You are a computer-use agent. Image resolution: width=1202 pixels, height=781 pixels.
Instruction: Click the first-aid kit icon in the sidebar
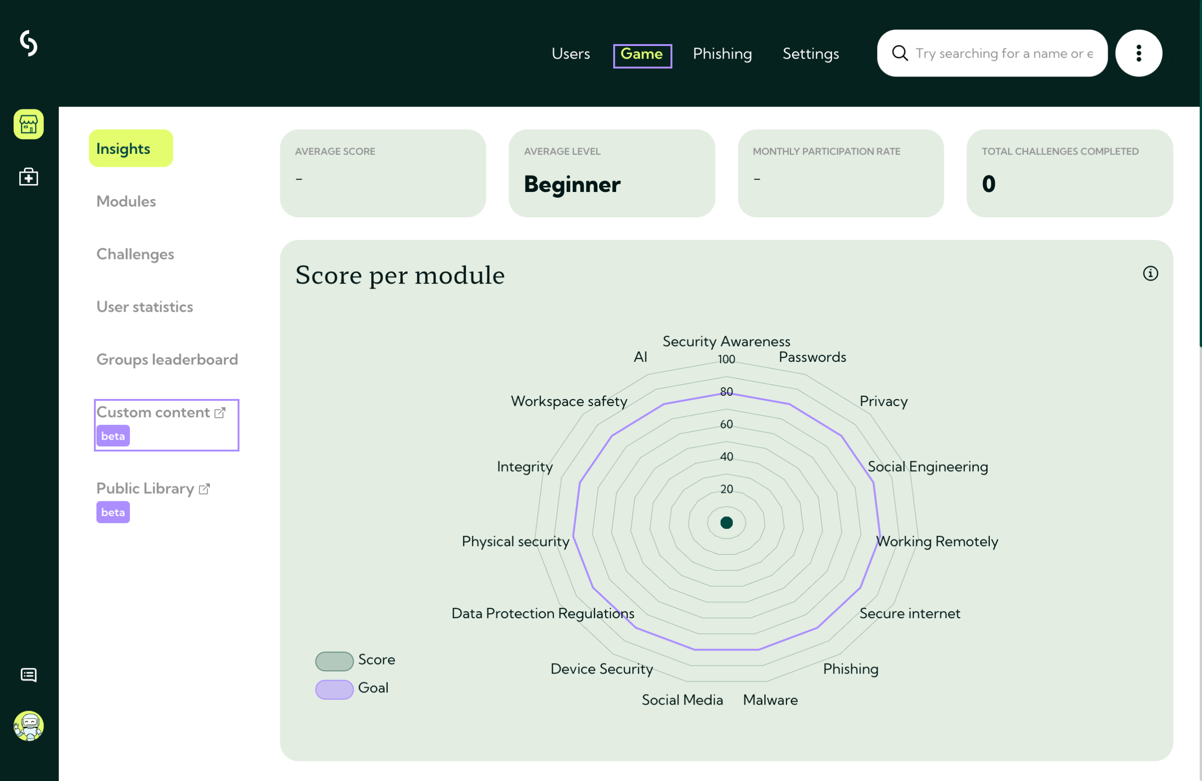[x=28, y=176]
